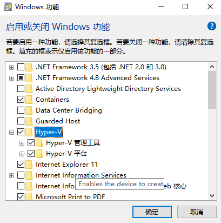Click the Windows Features title bar icon
Image resolution: width=221 pixels, height=223 pixels.
[x=8, y=7]
